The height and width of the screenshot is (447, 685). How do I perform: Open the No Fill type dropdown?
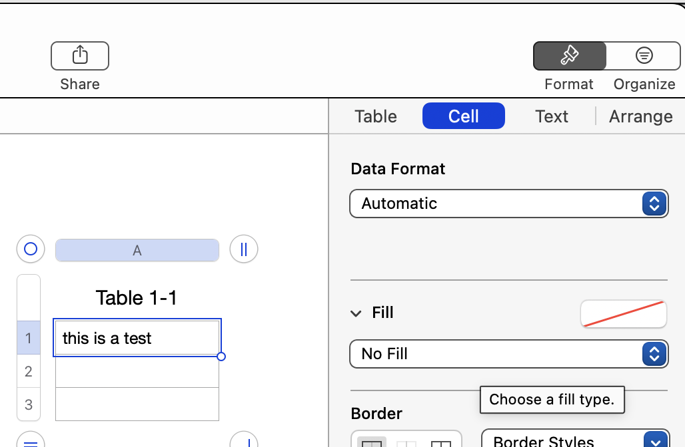[x=508, y=354]
